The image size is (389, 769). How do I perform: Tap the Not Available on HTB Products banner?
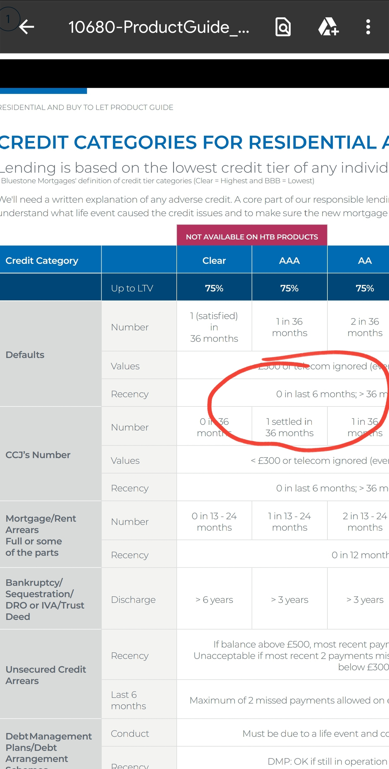(x=252, y=236)
